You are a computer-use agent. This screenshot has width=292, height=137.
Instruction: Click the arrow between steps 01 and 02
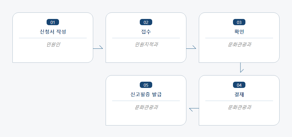pos(98,47)
